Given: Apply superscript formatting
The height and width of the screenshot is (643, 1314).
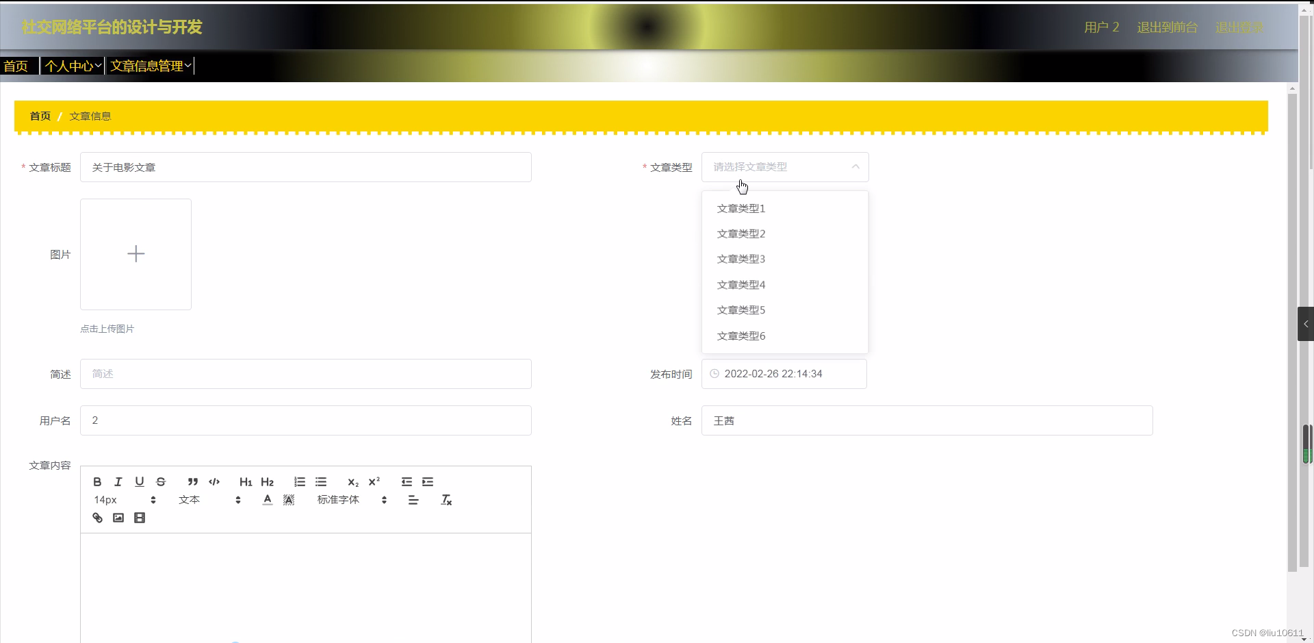Looking at the screenshot, I should coord(374,481).
